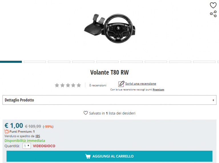
Task: Open the Scrivi una recensione link
Action: coord(141,84)
